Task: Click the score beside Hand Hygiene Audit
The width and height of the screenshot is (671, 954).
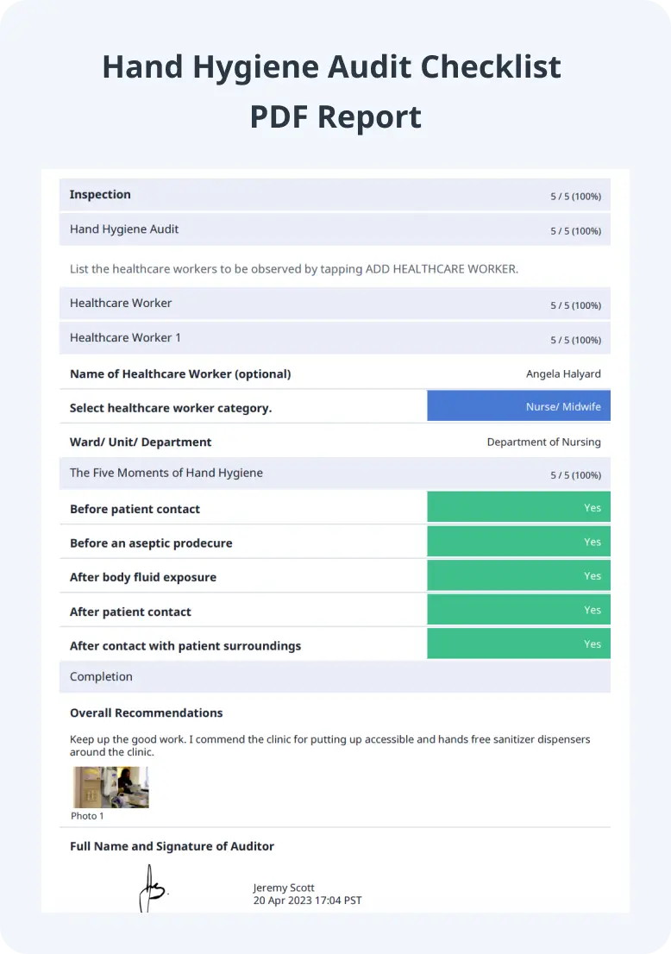Action: coord(575,231)
